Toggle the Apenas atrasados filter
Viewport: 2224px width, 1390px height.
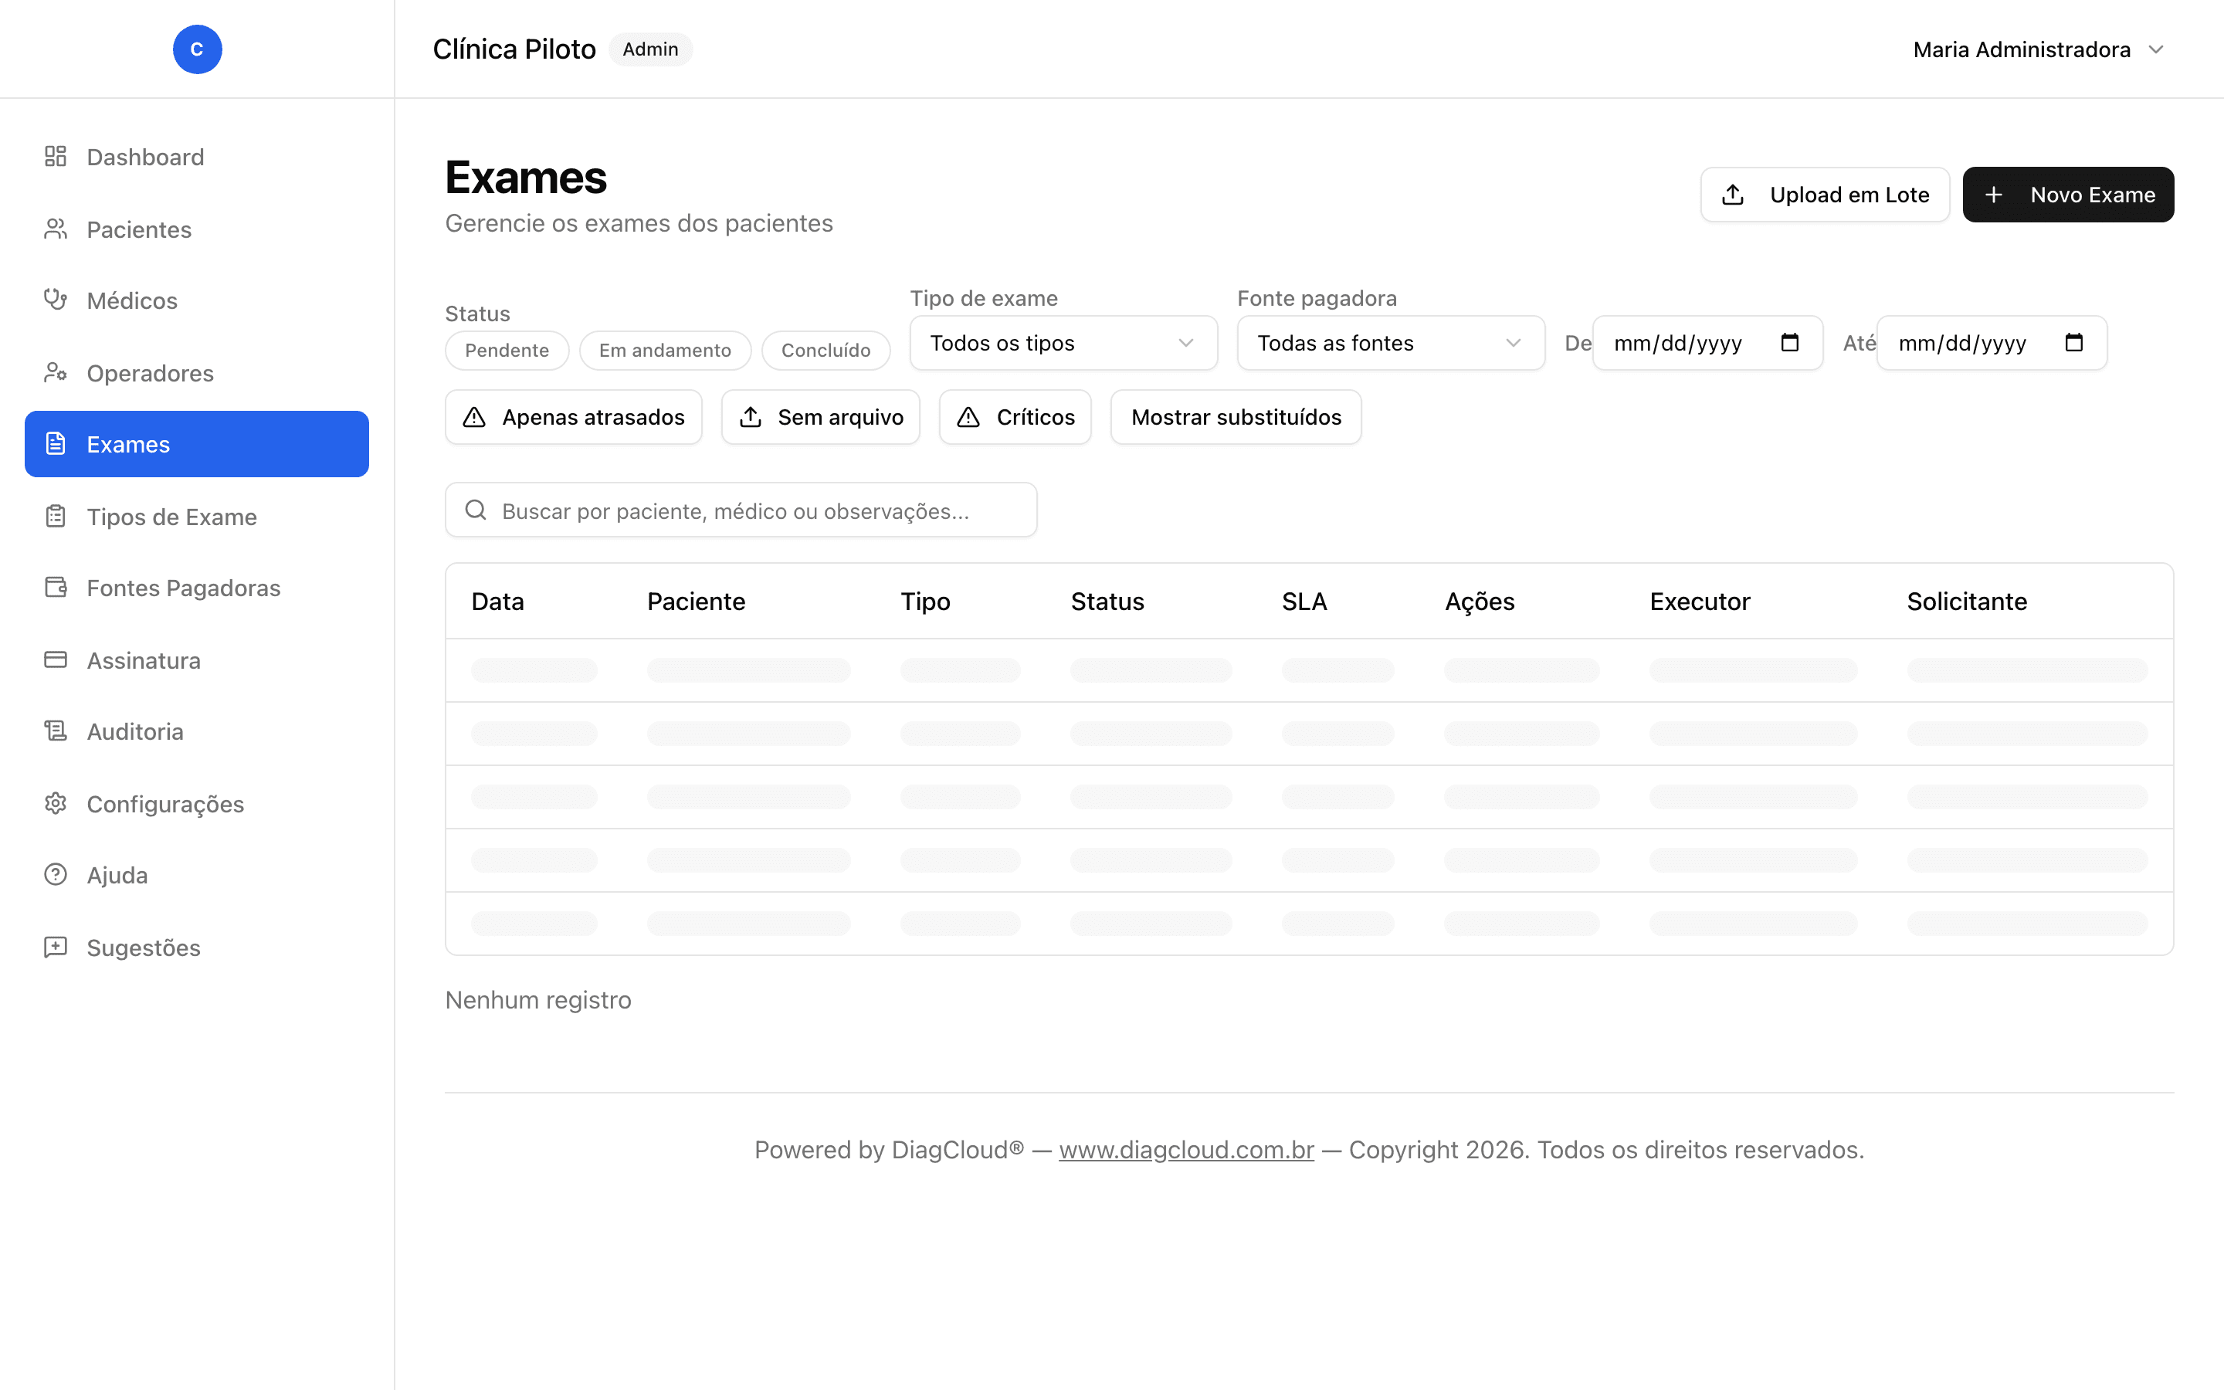tap(574, 417)
